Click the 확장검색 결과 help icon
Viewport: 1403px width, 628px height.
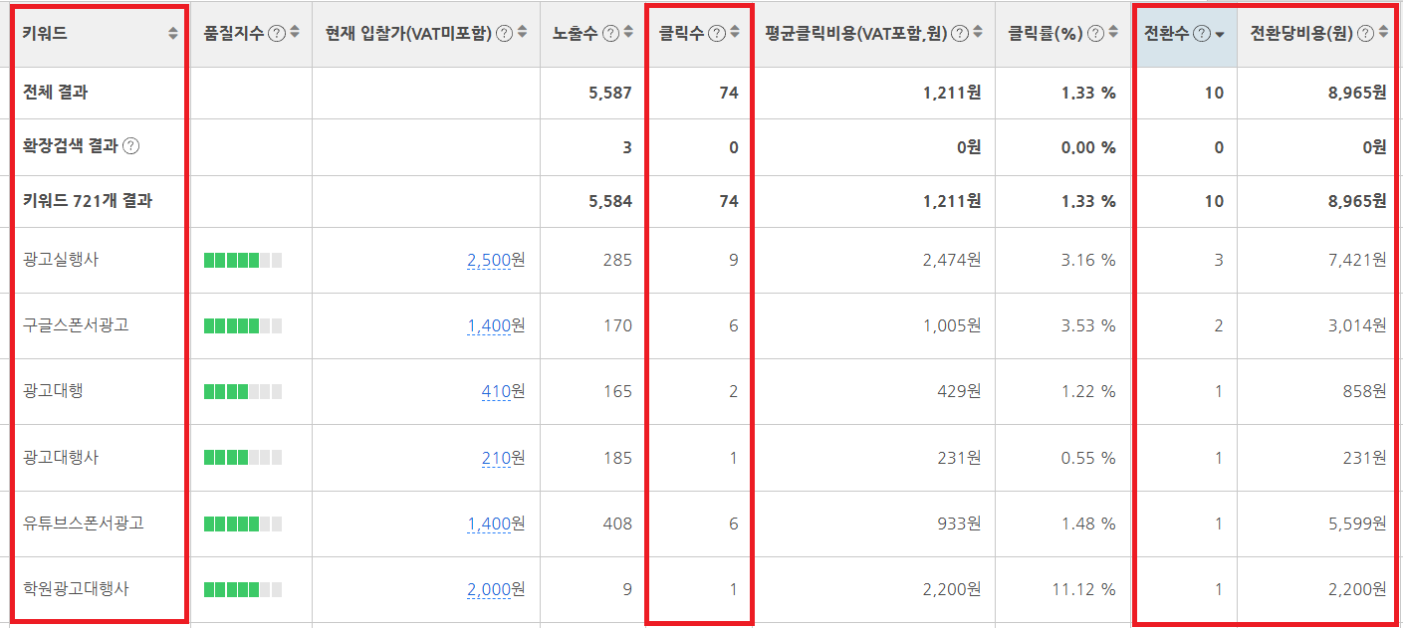(x=130, y=146)
